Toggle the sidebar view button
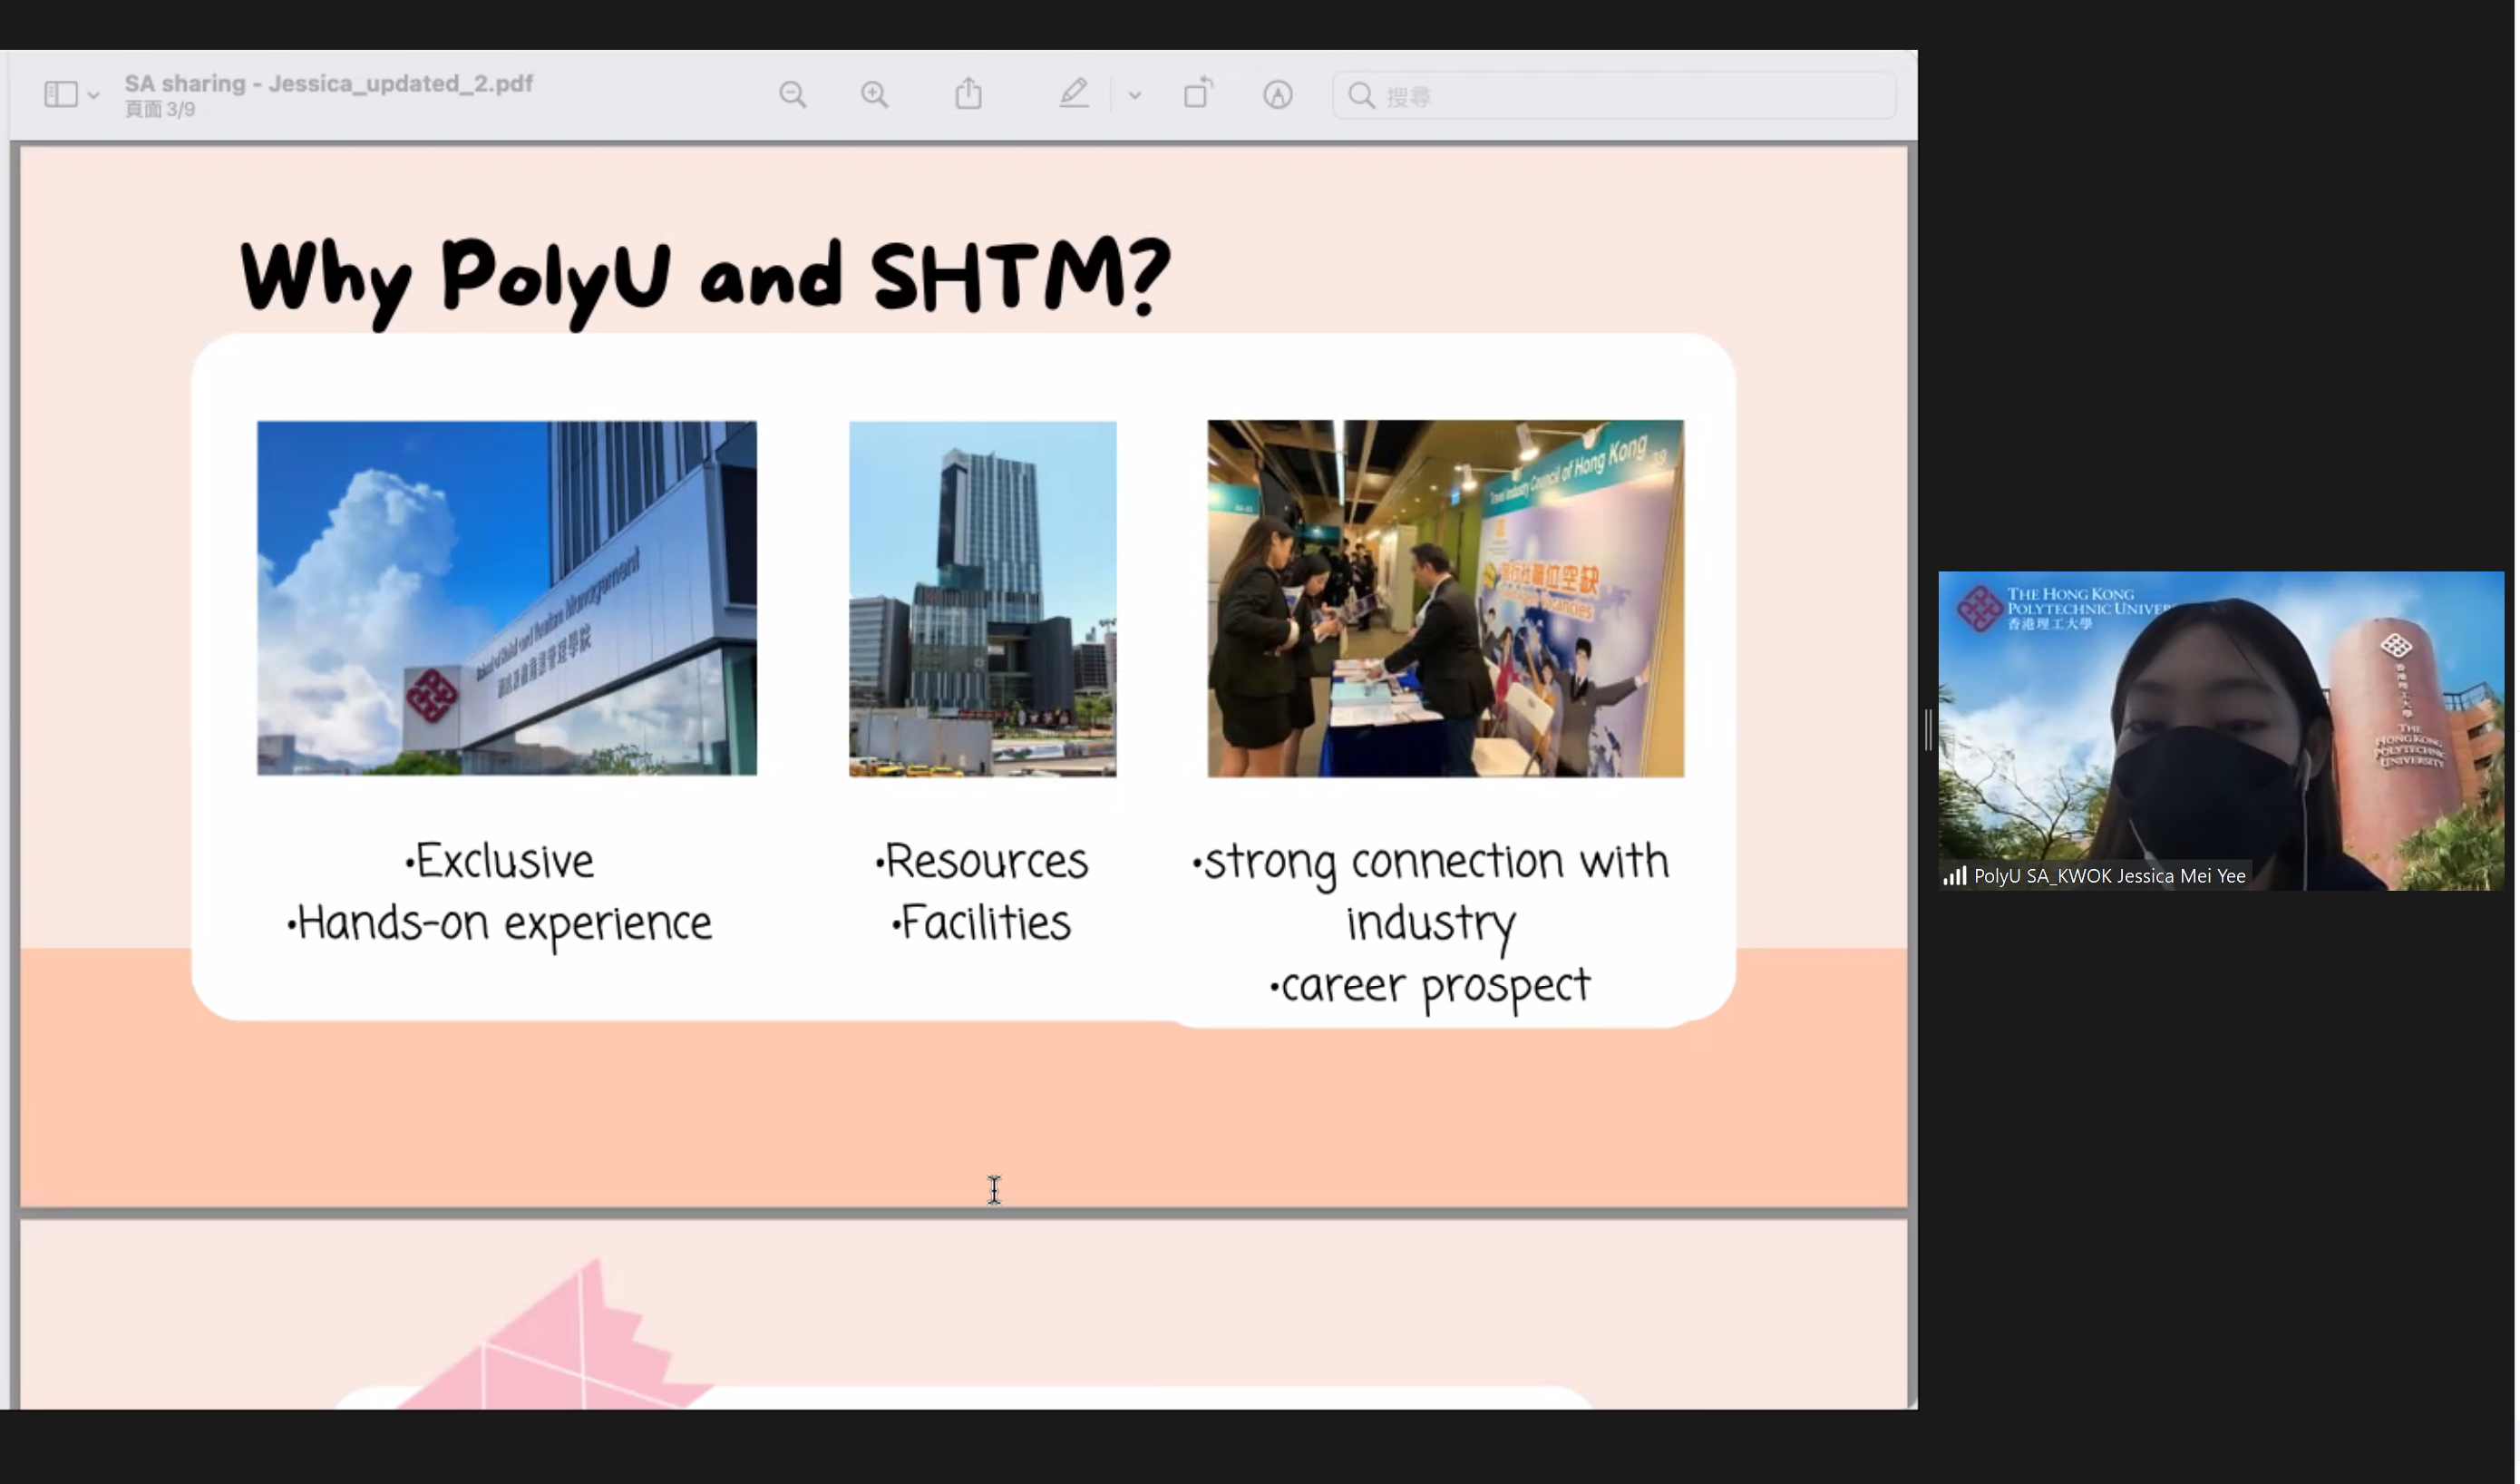Screen dimensions: 2520x1484 60,95
